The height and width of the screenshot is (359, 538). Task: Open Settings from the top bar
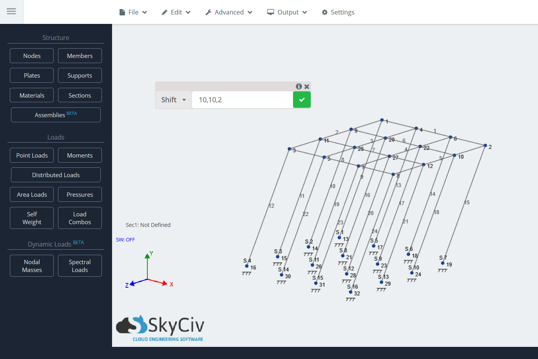338,12
